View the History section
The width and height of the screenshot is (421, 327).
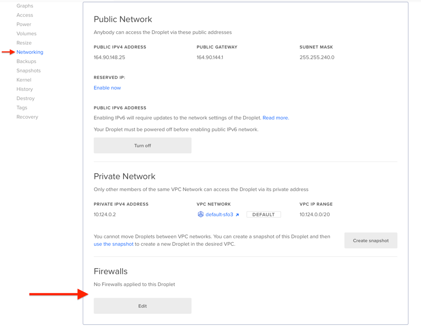tap(25, 89)
